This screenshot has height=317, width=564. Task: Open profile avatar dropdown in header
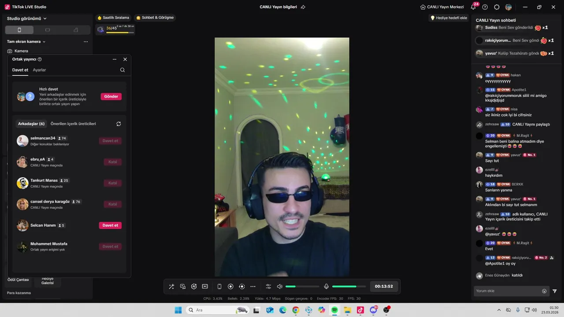(x=508, y=7)
